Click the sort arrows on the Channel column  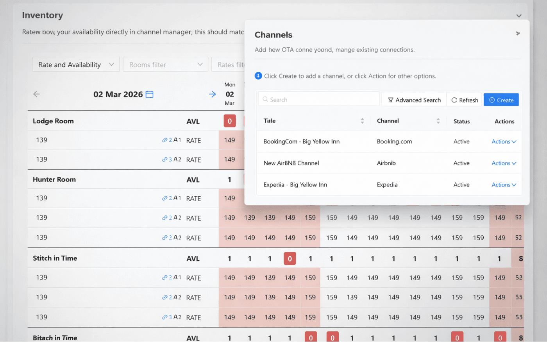click(x=437, y=121)
